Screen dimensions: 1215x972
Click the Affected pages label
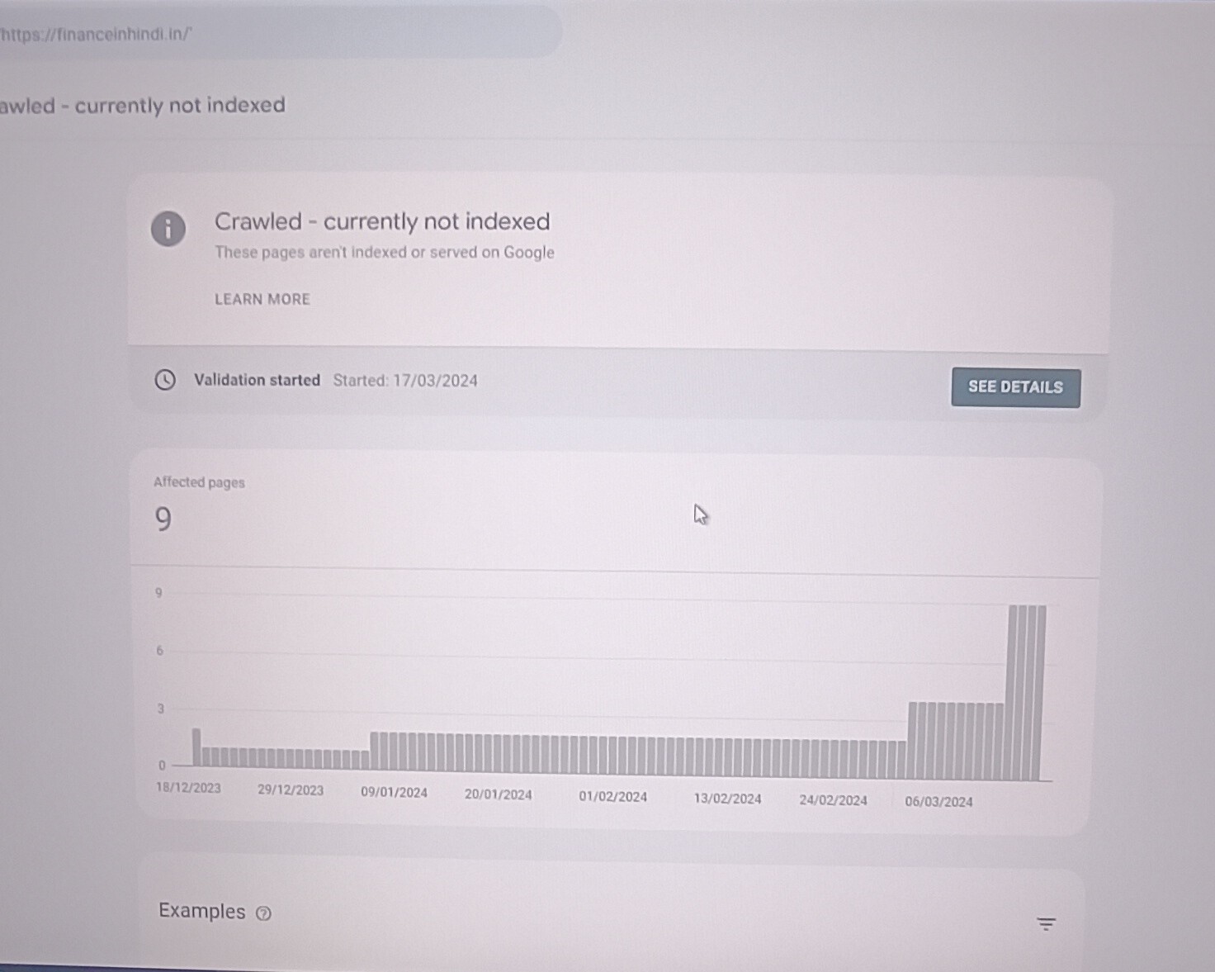coord(199,482)
